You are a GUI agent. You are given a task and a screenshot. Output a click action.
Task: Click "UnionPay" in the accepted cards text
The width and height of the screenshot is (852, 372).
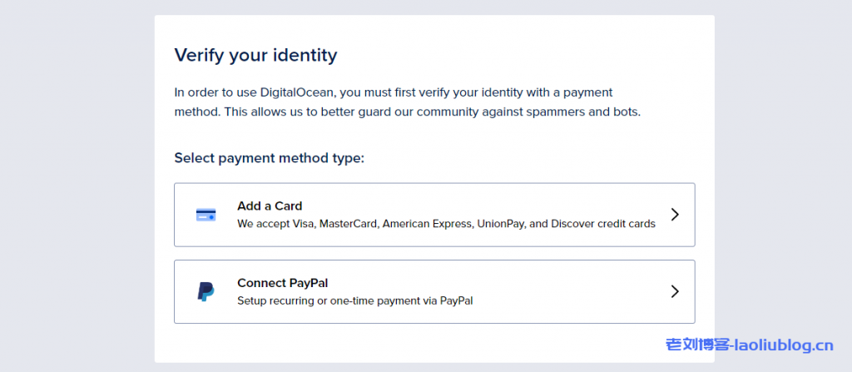500,224
